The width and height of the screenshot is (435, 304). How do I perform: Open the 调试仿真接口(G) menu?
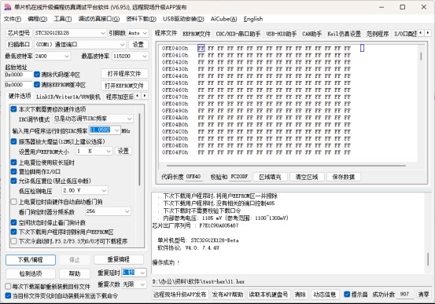click(99, 19)
